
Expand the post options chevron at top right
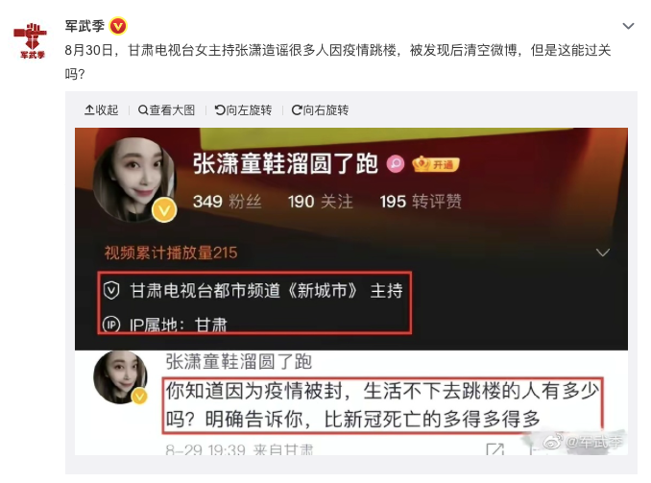coord(628,26)
